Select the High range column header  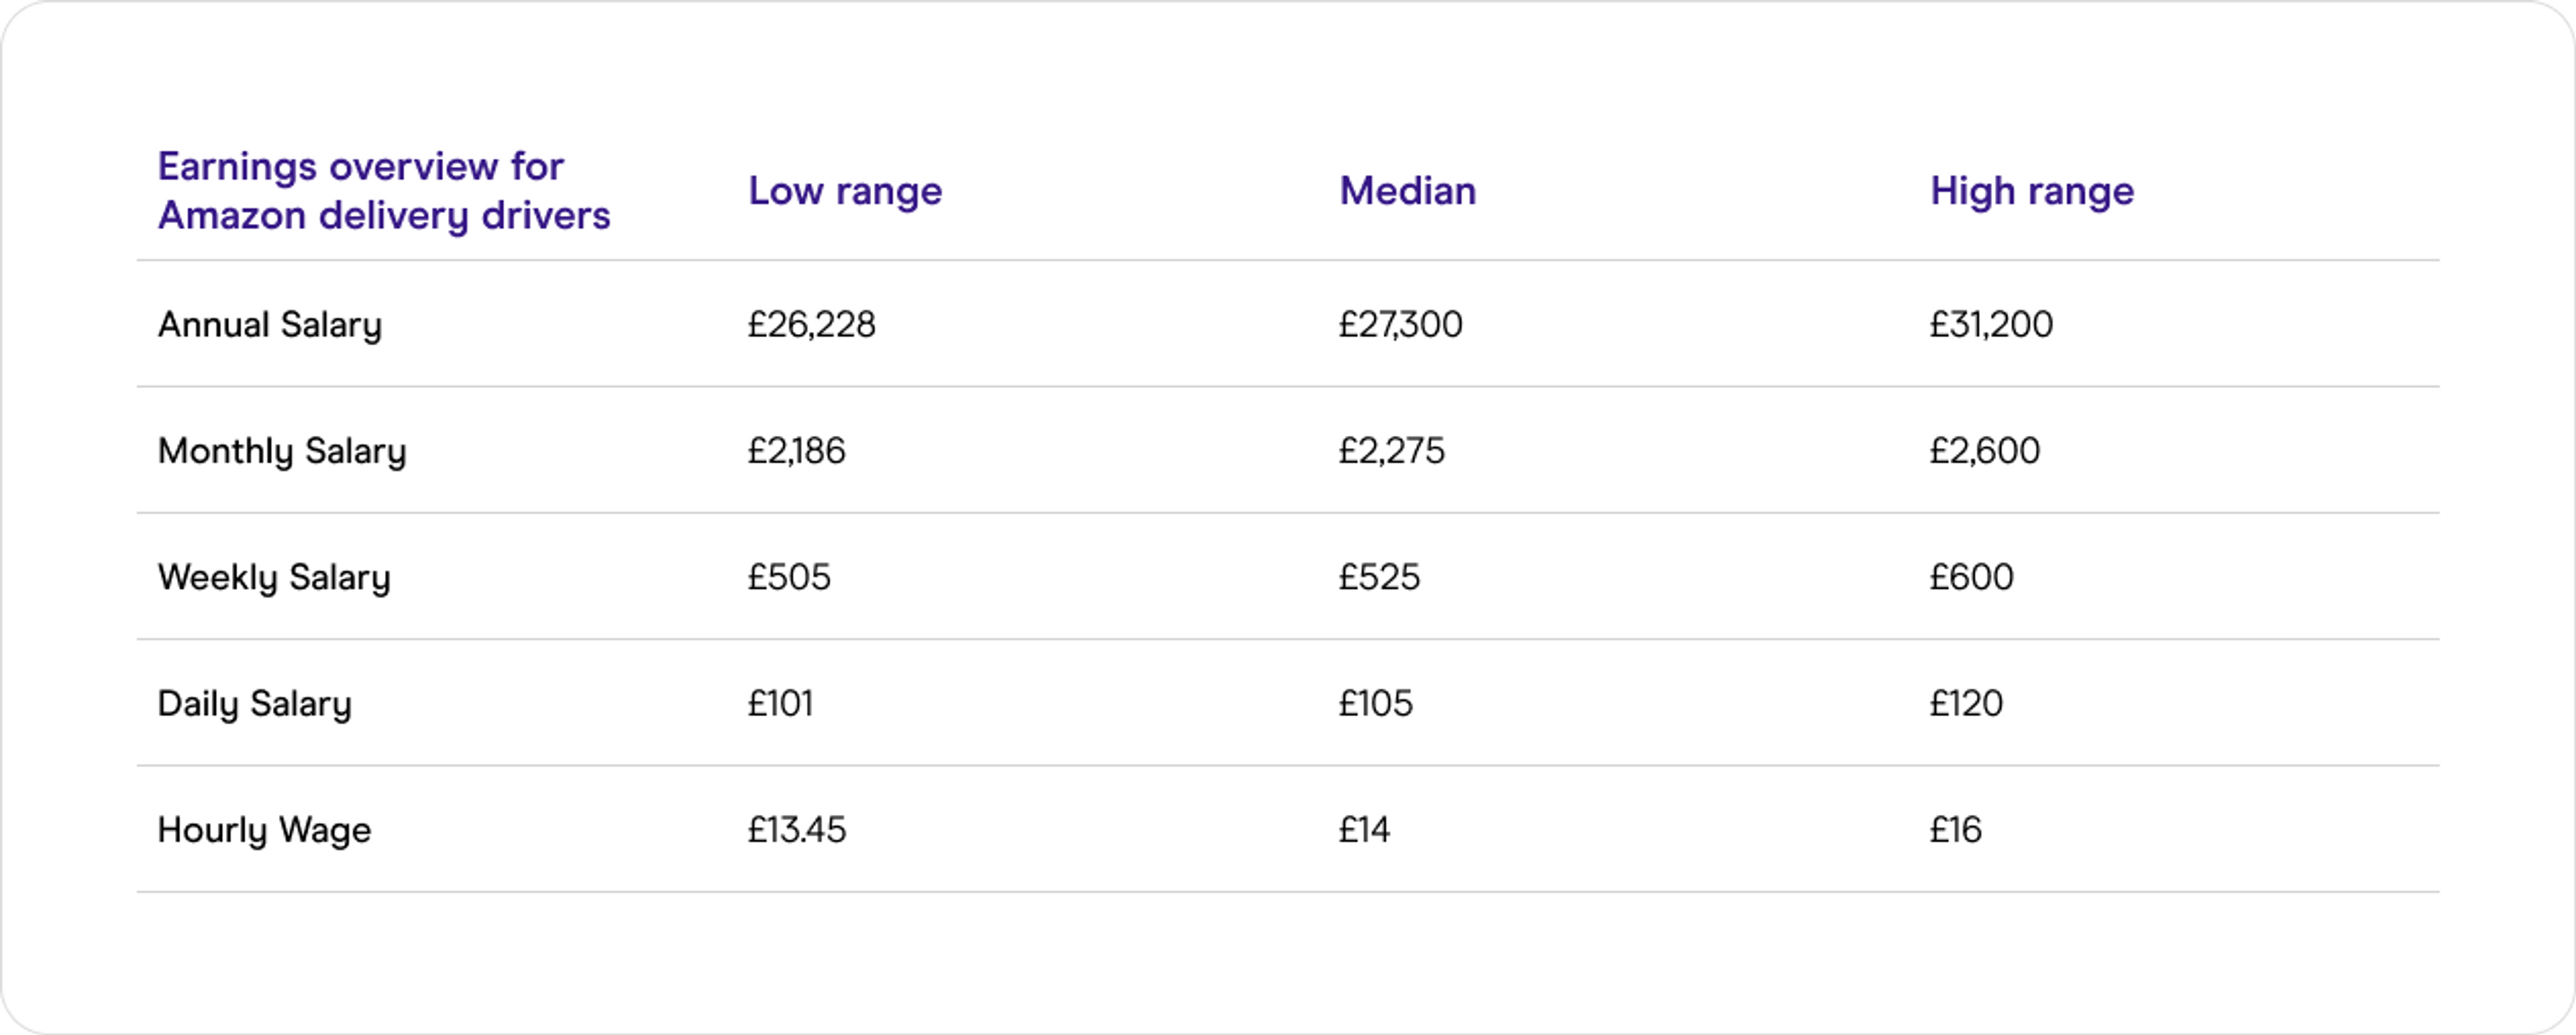click(2031, 191)
